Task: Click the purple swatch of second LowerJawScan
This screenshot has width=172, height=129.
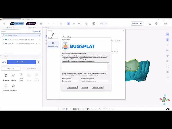Action: (6, 44)
